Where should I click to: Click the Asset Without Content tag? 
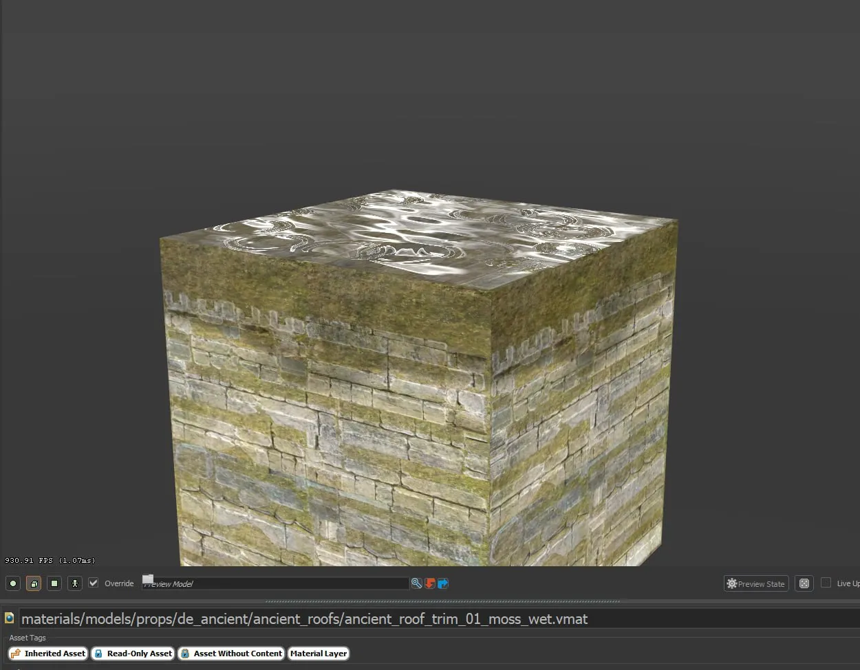pos(231,654)
